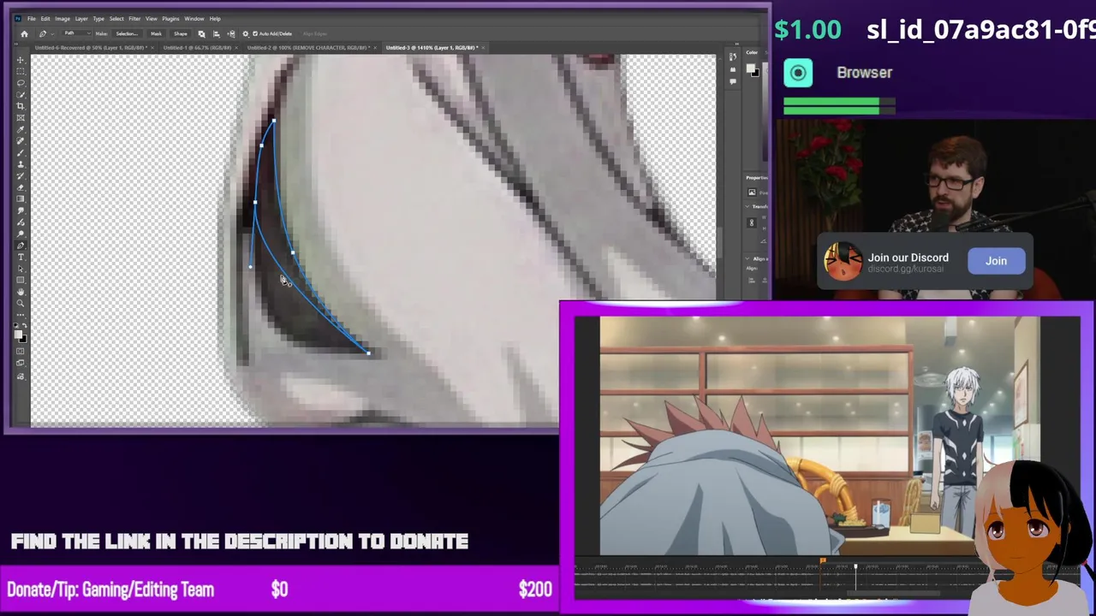The width and height of the screenshot is (1096, 616).
Task: Select the Pen tool in toolbar
Action: (x=21, y=246)
